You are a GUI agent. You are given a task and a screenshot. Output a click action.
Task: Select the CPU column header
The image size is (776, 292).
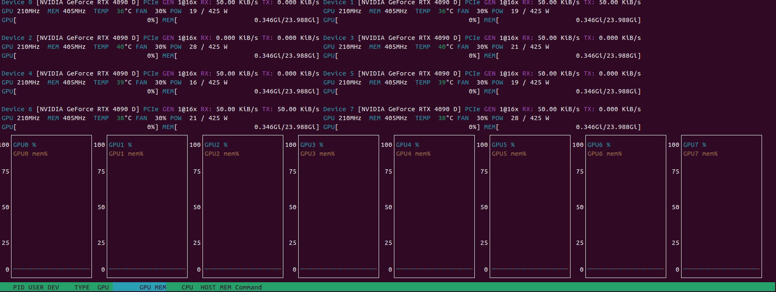(187, 287)
